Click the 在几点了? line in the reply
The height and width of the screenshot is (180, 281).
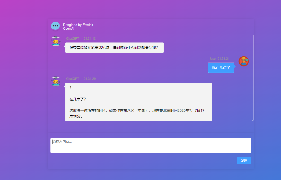pos(77,99)
